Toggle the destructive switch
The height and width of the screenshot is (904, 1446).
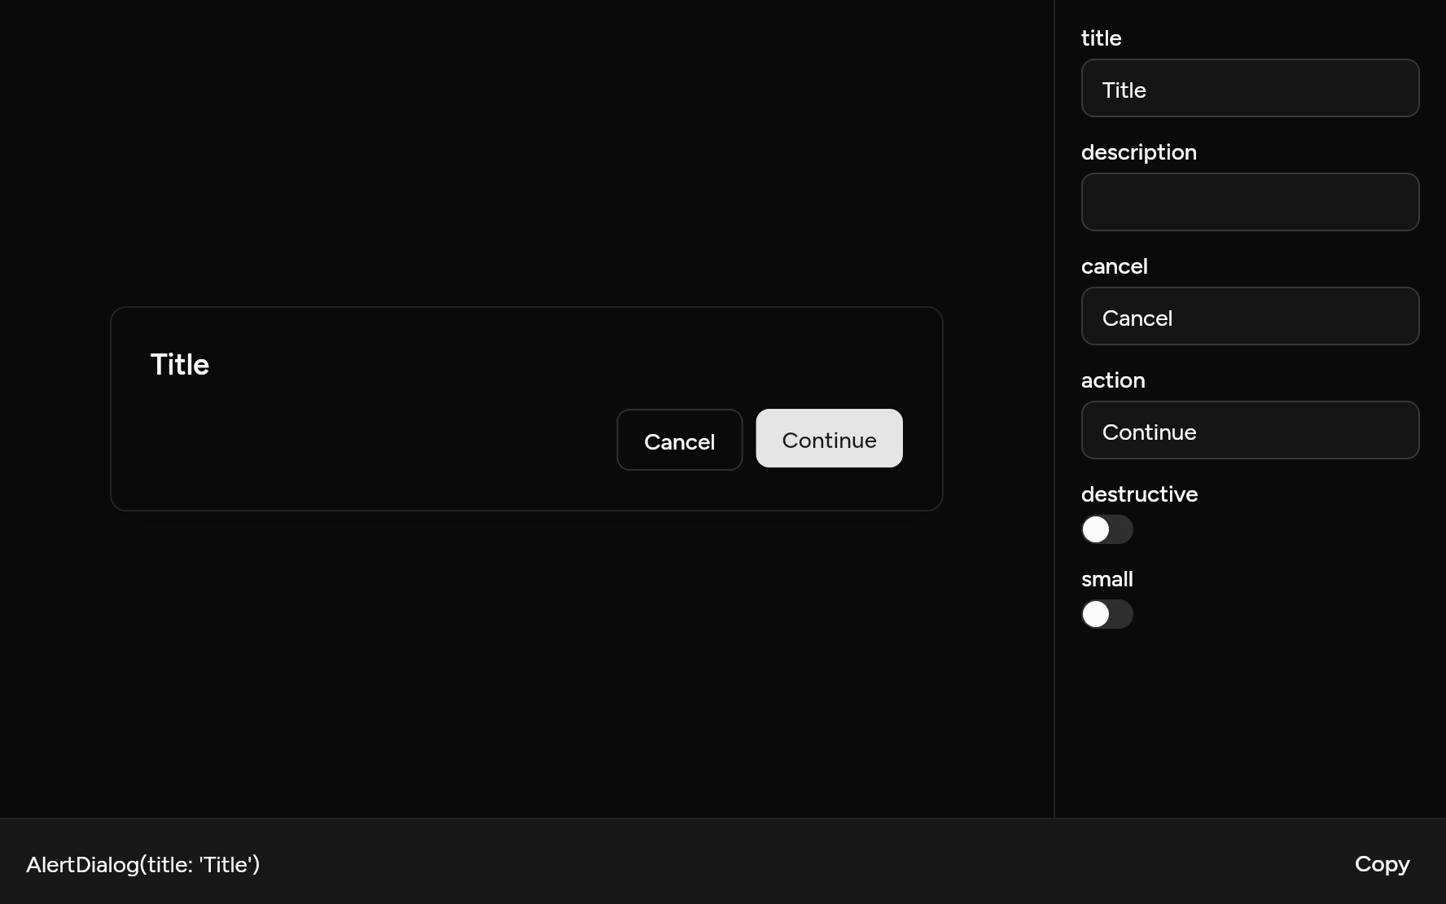[1106, 529]
